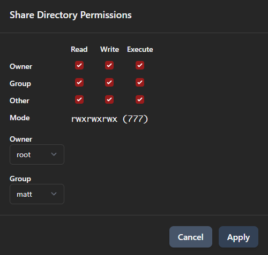Click the Read column header

(x=79, y=49)
